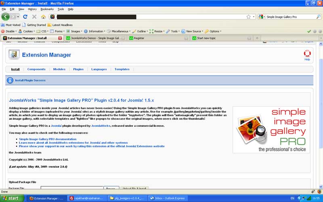323x202 pixels.
Task: Open the Bookmarks menu
Action: tap(47, 9)
